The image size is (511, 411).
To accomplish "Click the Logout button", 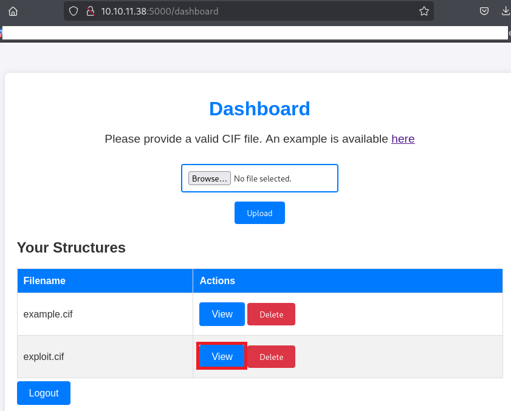I will (x=44, y=393).
